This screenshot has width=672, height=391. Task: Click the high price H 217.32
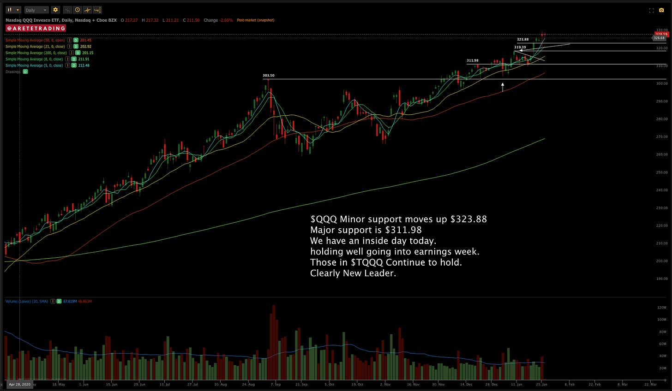(150, 20)
